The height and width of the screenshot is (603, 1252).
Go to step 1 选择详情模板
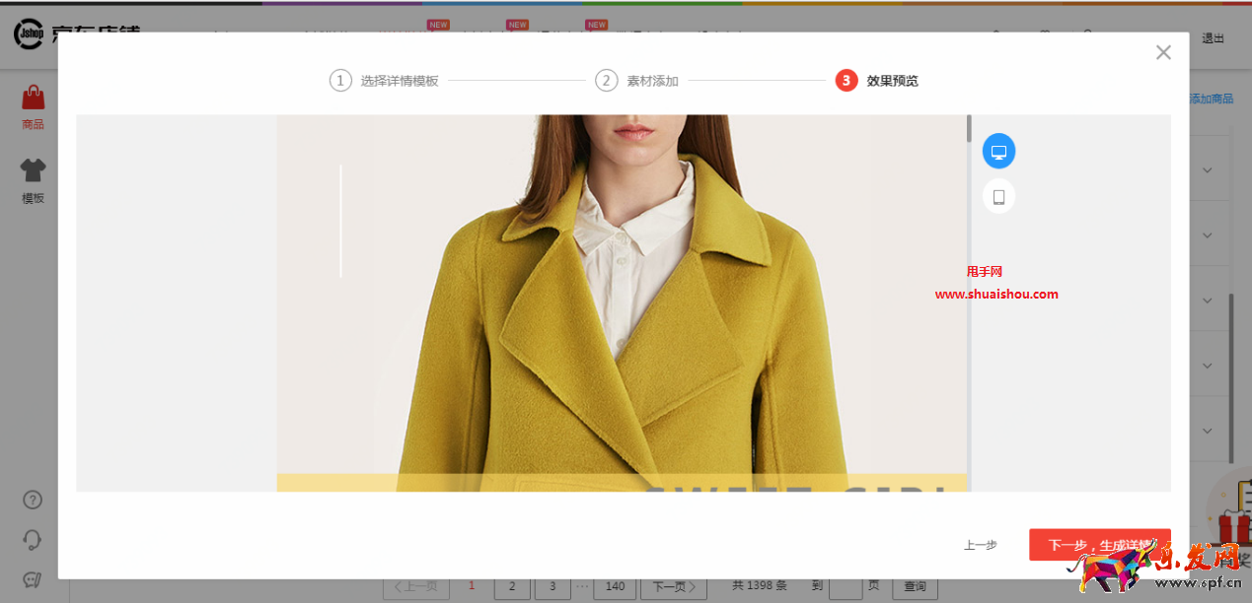click(x=385, y=81)
